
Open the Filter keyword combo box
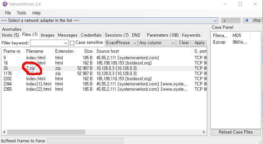tap(49, 43)
